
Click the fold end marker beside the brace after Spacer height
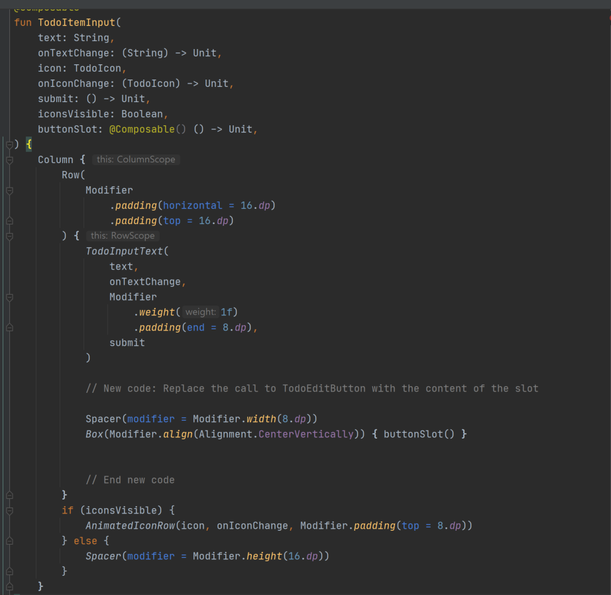(10, 571)
